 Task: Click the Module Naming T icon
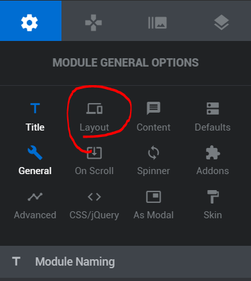click(x=16, y=261)
